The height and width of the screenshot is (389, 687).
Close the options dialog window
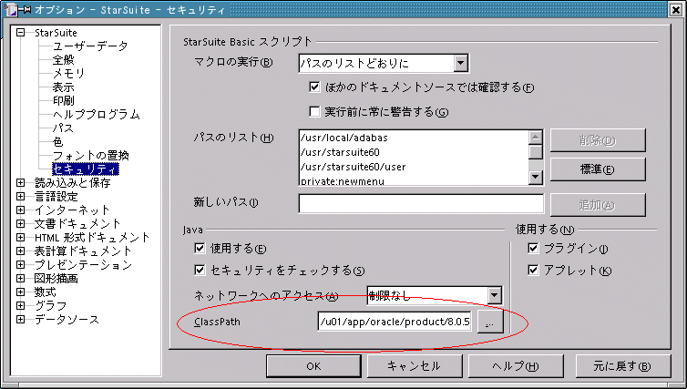coord(676,10)
